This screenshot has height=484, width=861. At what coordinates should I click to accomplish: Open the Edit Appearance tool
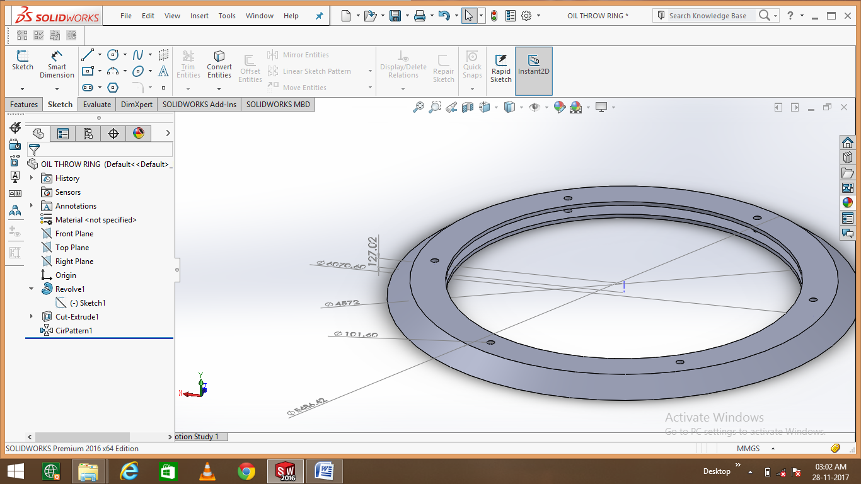coord(558,107)
